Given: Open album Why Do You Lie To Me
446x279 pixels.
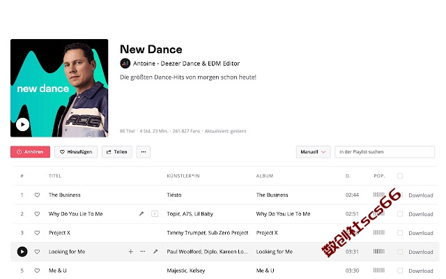Looking at the screenshot, I should 283,214.
